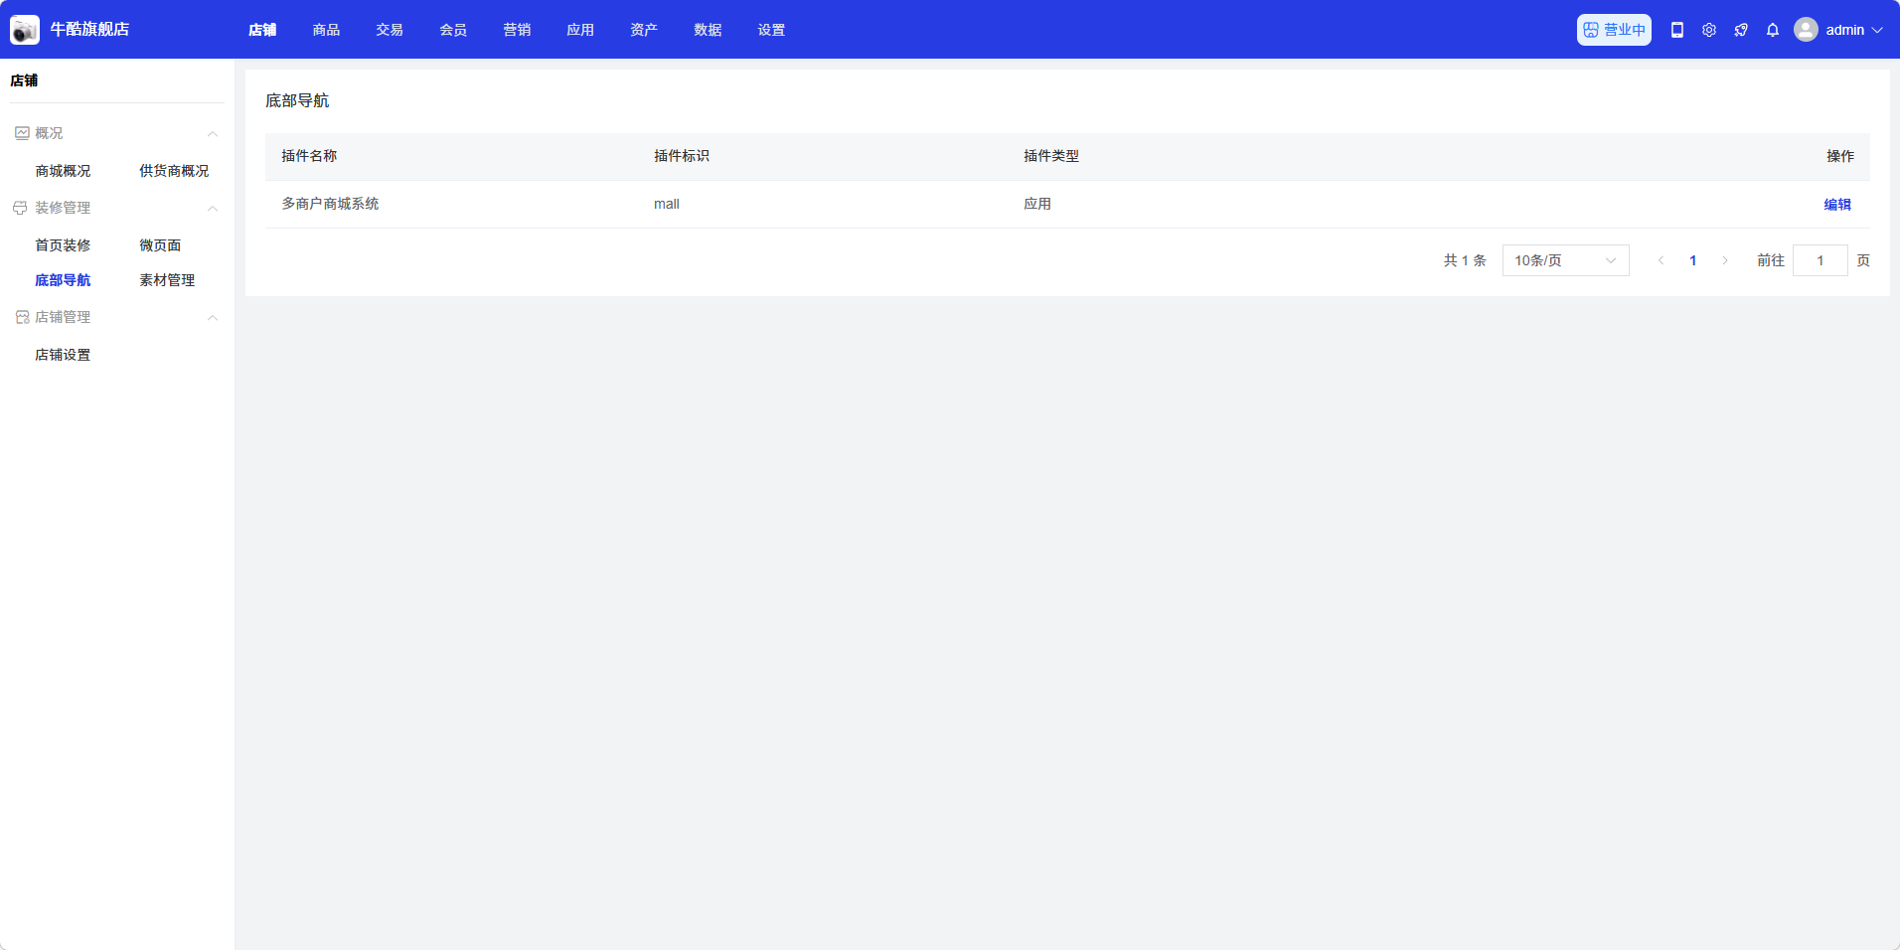Go to previous page arrow in pagination

(x=1661, y=260)
